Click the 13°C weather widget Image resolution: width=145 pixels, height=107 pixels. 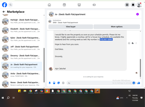click(120, 98)
